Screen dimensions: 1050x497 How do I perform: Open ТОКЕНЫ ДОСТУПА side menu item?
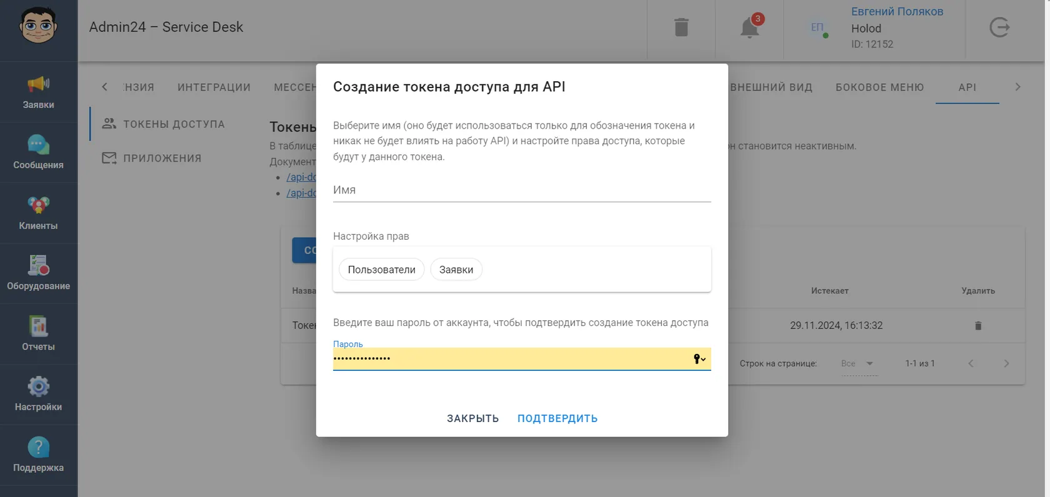click(163, 124)
